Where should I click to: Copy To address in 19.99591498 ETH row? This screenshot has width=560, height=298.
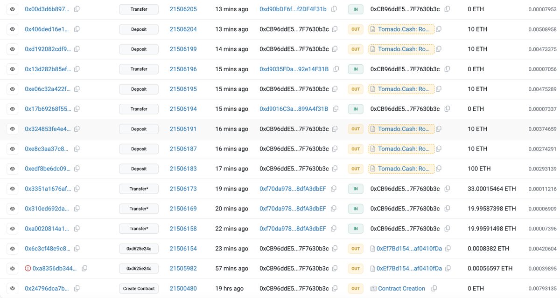[447, 228]
